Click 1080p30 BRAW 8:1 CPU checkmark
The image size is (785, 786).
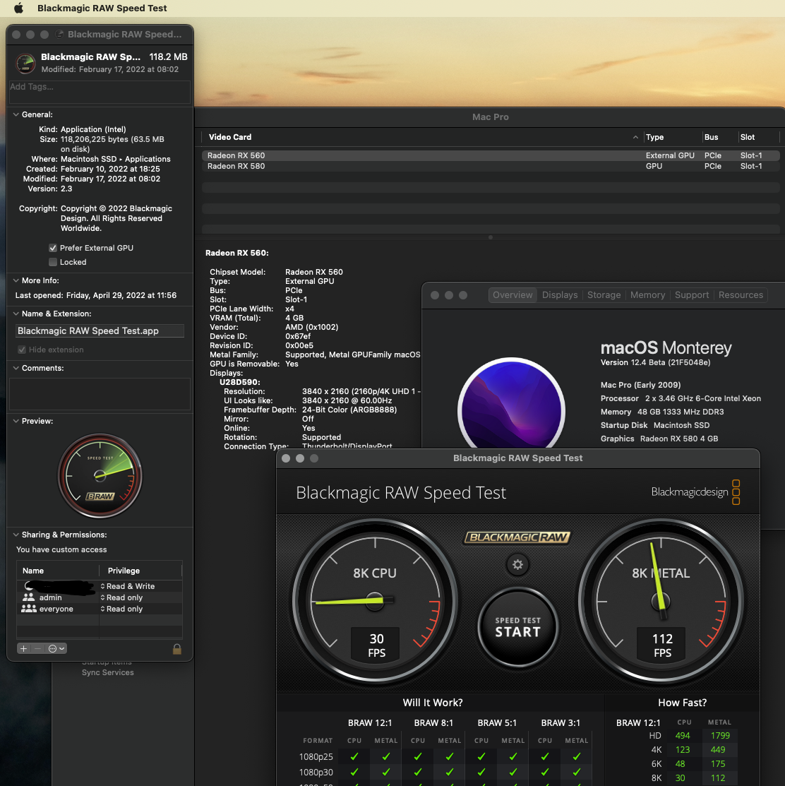point(417,772)
